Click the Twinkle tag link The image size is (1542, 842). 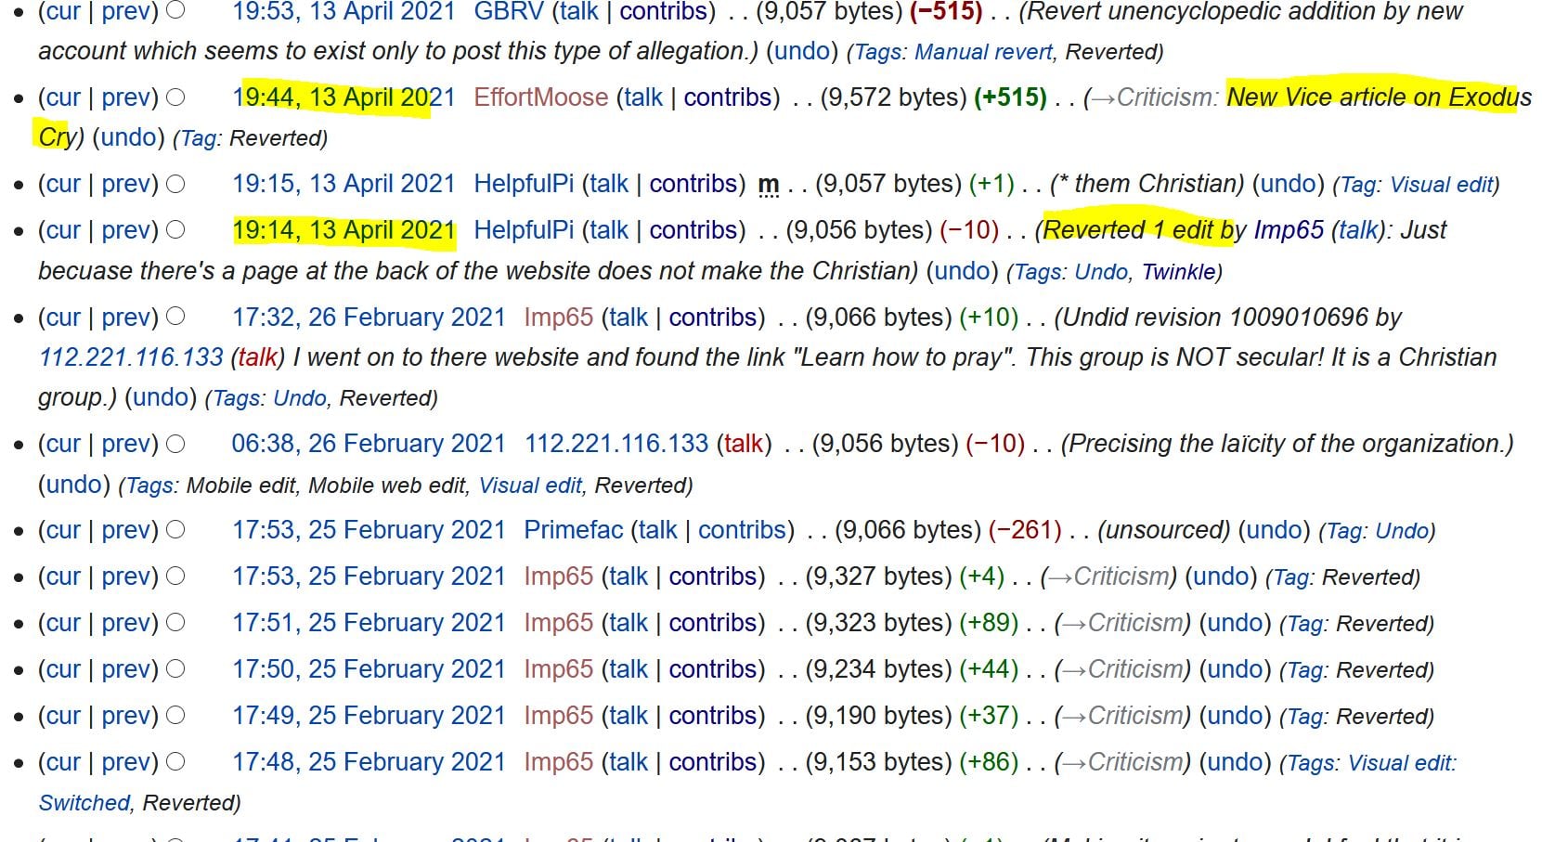[x=1178, y=272]
